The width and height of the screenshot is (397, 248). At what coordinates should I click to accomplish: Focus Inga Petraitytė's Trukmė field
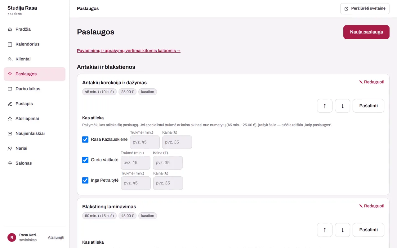(x=136, y=183)
